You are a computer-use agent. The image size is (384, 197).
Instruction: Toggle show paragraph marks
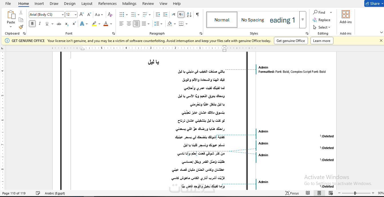(197, 15)
